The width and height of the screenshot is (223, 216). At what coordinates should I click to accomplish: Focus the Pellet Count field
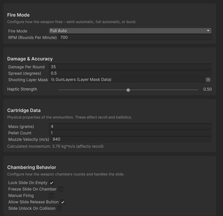130,133
